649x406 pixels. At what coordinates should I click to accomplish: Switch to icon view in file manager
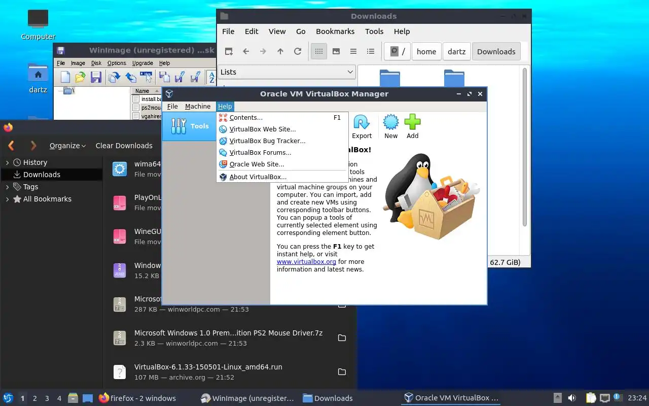click(318, 51)
